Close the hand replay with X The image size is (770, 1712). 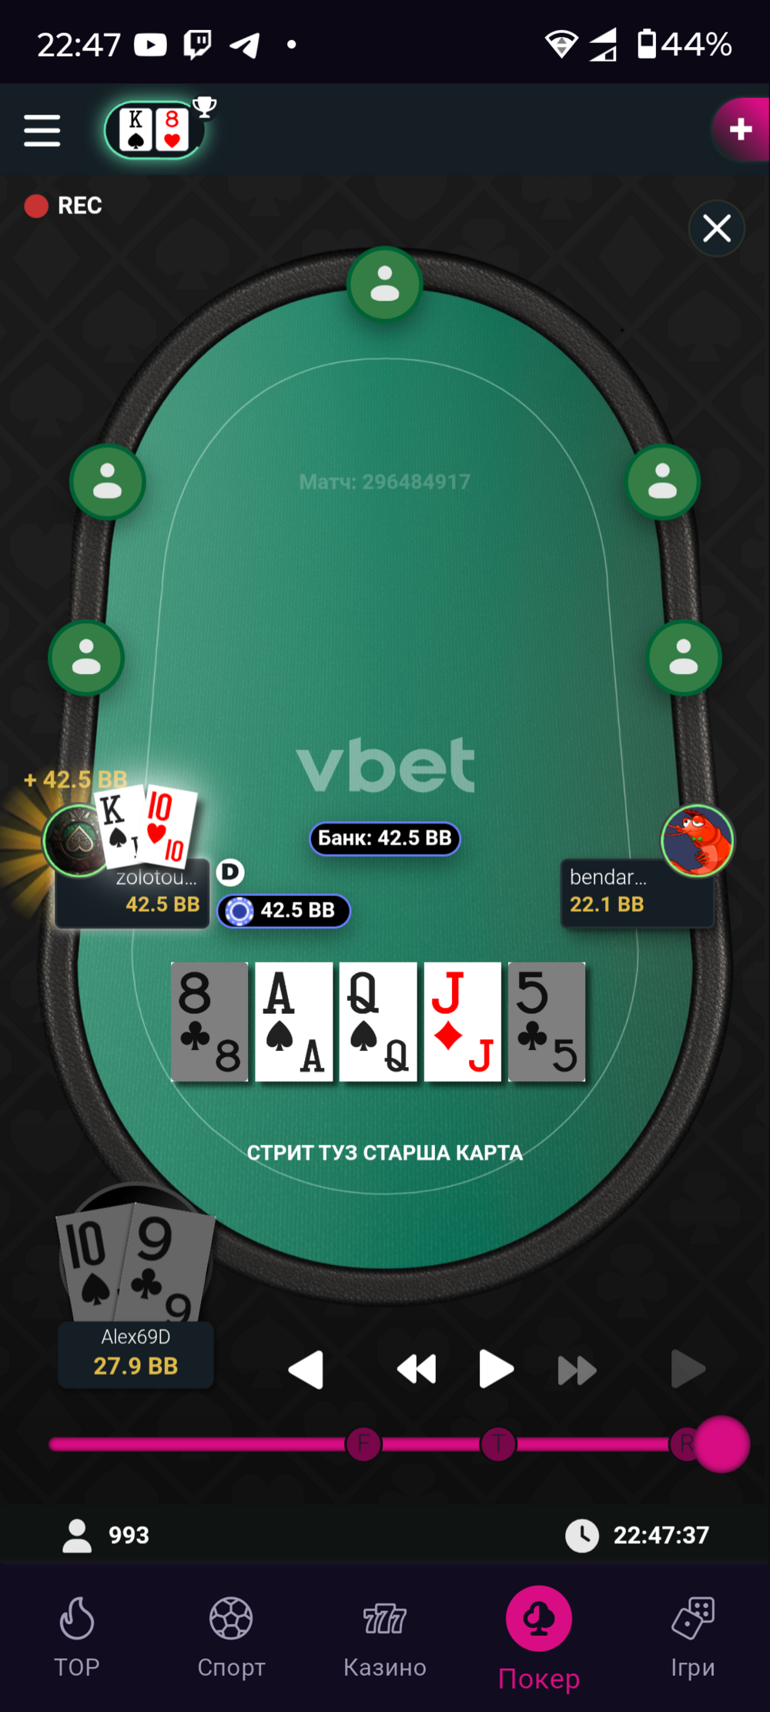[717, 228]
